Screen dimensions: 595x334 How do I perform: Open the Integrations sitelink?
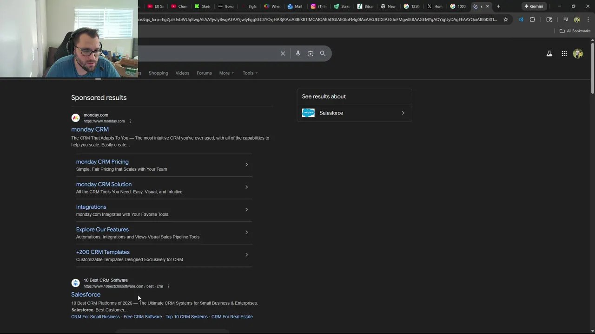[91, 207]
